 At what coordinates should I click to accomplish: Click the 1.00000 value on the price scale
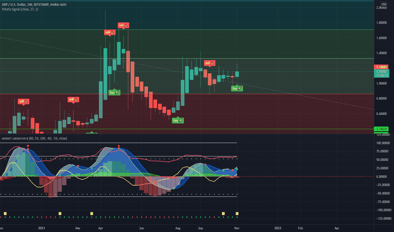[381, 84]
